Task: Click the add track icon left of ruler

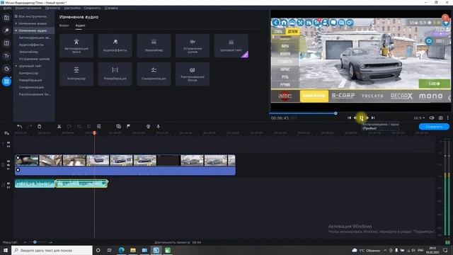Action: pyautogui.click(x=6, y=133)
